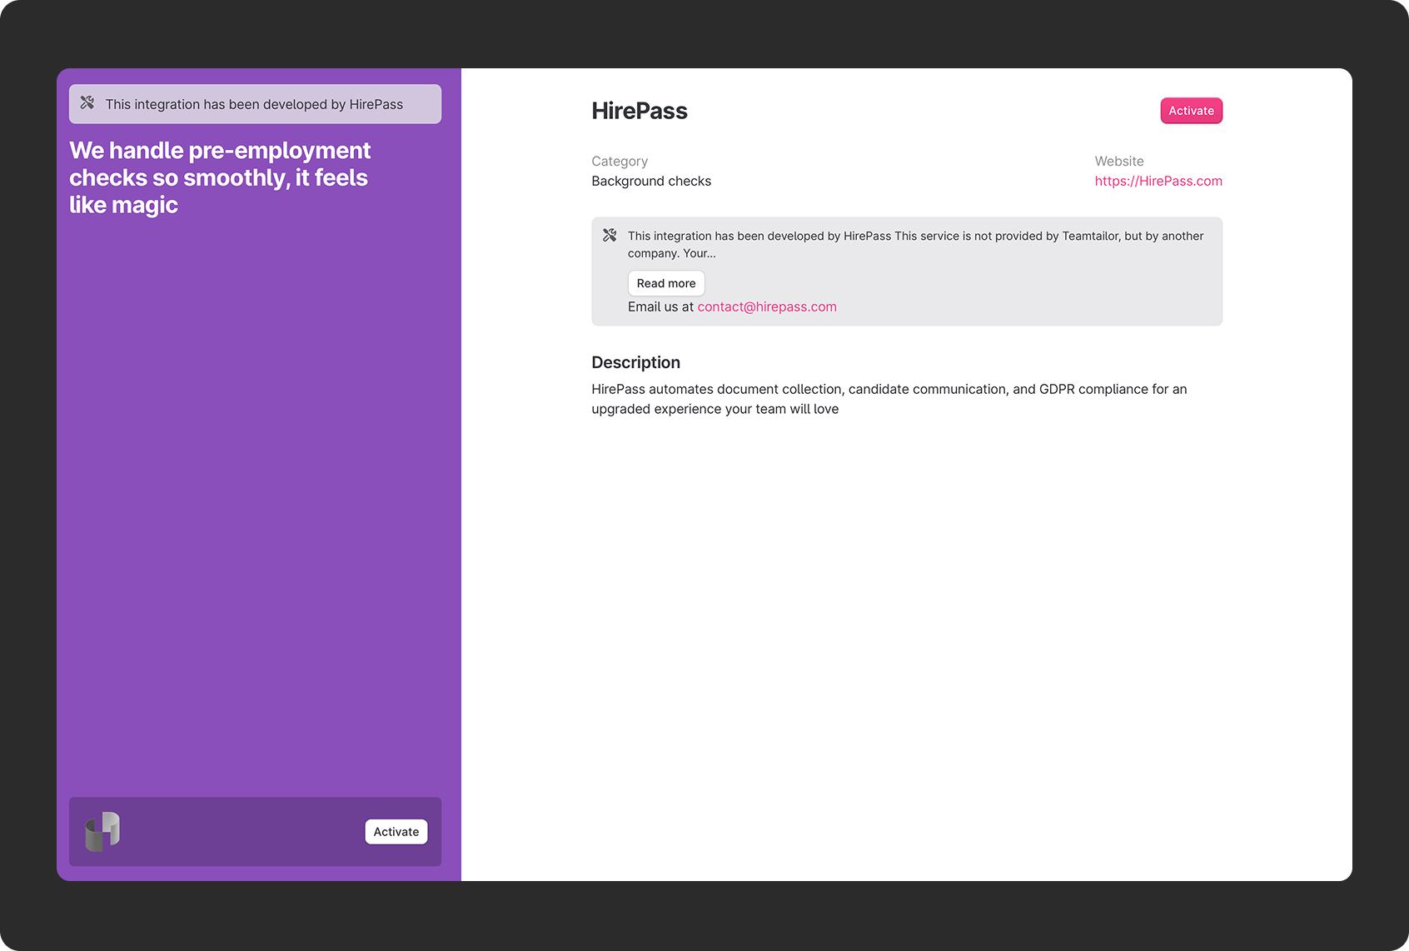Click the 'We handle pre-employment checks' headline

pos(220,177)
